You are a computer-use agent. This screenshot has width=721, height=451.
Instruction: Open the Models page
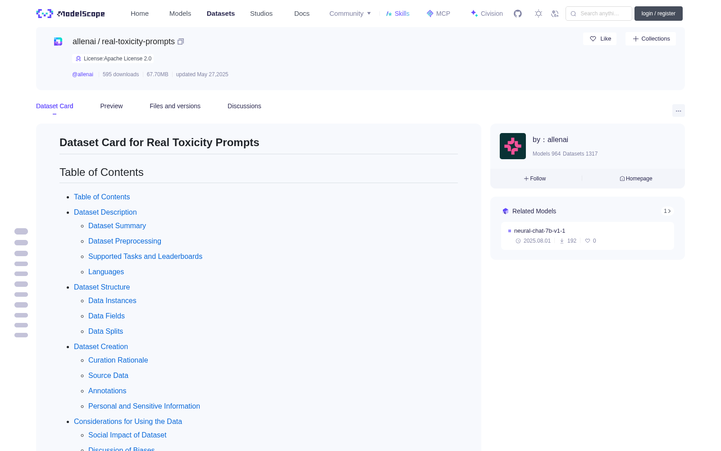coord(180,14)
